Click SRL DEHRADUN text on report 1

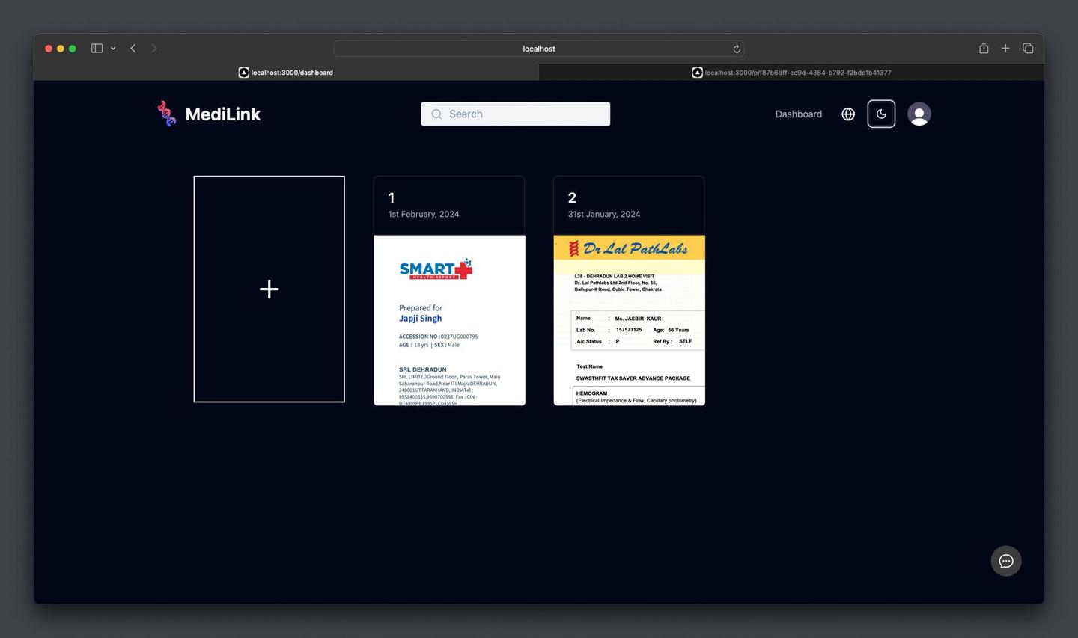(422, 369)
